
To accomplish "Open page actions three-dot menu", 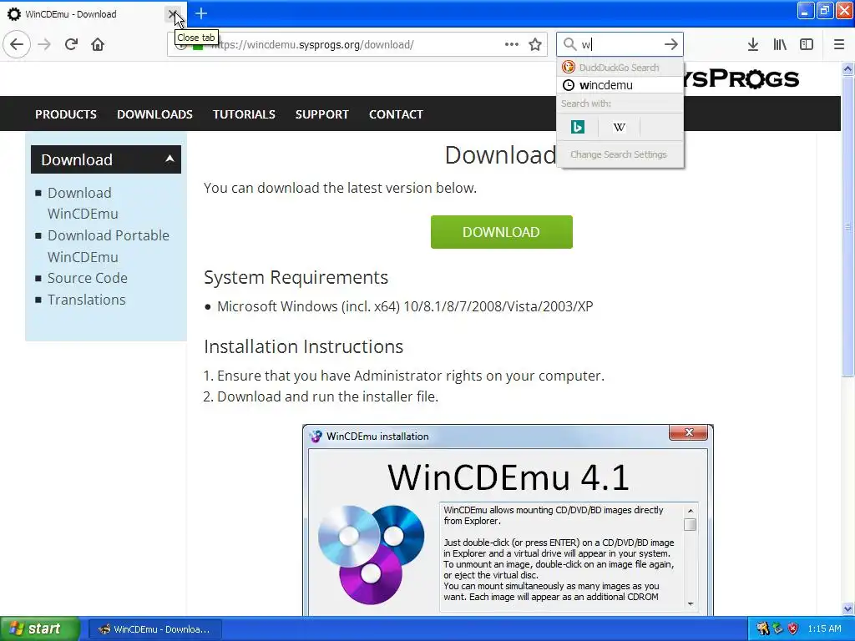I will tap(512, 44).
